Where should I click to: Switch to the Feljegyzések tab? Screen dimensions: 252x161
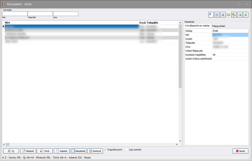click(219, 26)
